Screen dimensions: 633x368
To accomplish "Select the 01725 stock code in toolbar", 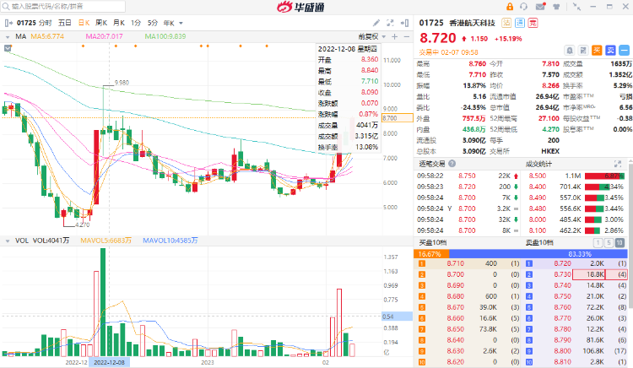I will (26, 23).
